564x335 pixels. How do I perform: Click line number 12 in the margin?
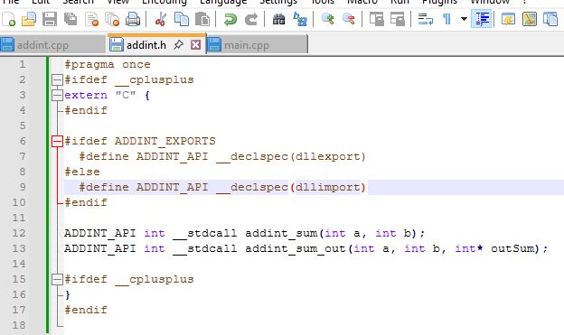click(x=19, y=233)
